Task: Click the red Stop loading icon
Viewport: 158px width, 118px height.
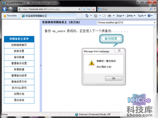Action: pyautogui.click(x=94, y=9)
